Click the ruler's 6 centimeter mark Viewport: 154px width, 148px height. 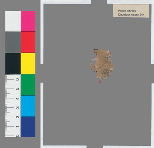17,79
